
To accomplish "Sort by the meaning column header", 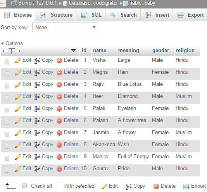I will pyautogui.click(x=129, y=51).
